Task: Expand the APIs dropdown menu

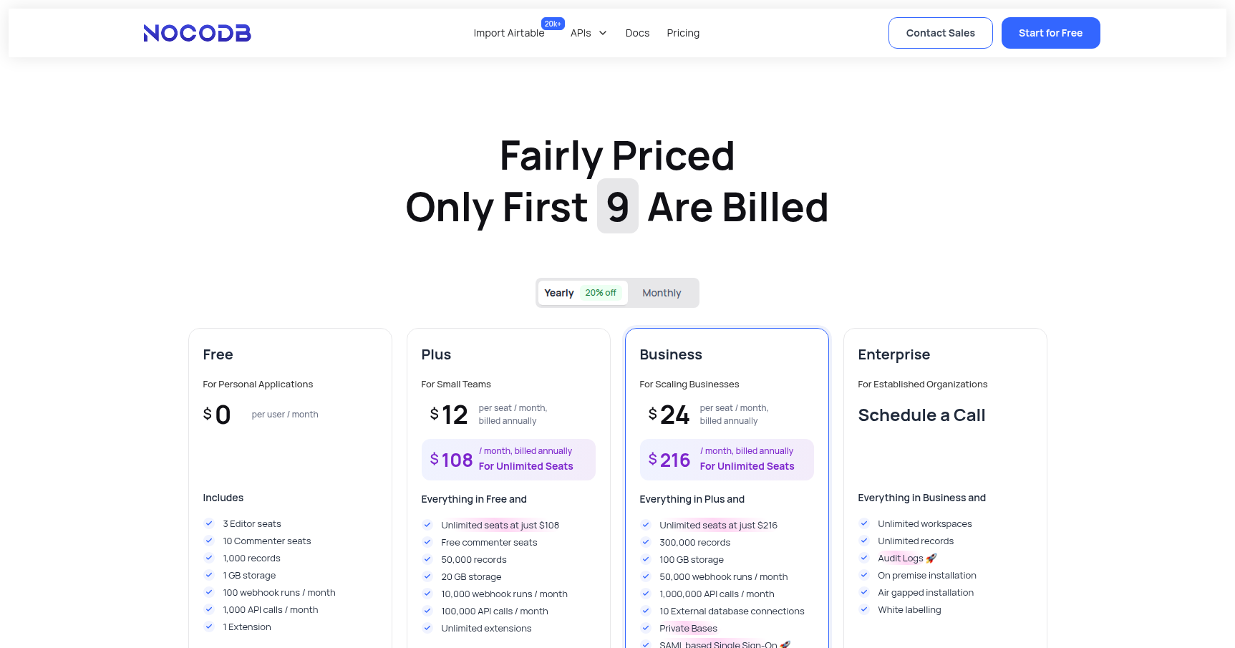Action: coord(581,33)
